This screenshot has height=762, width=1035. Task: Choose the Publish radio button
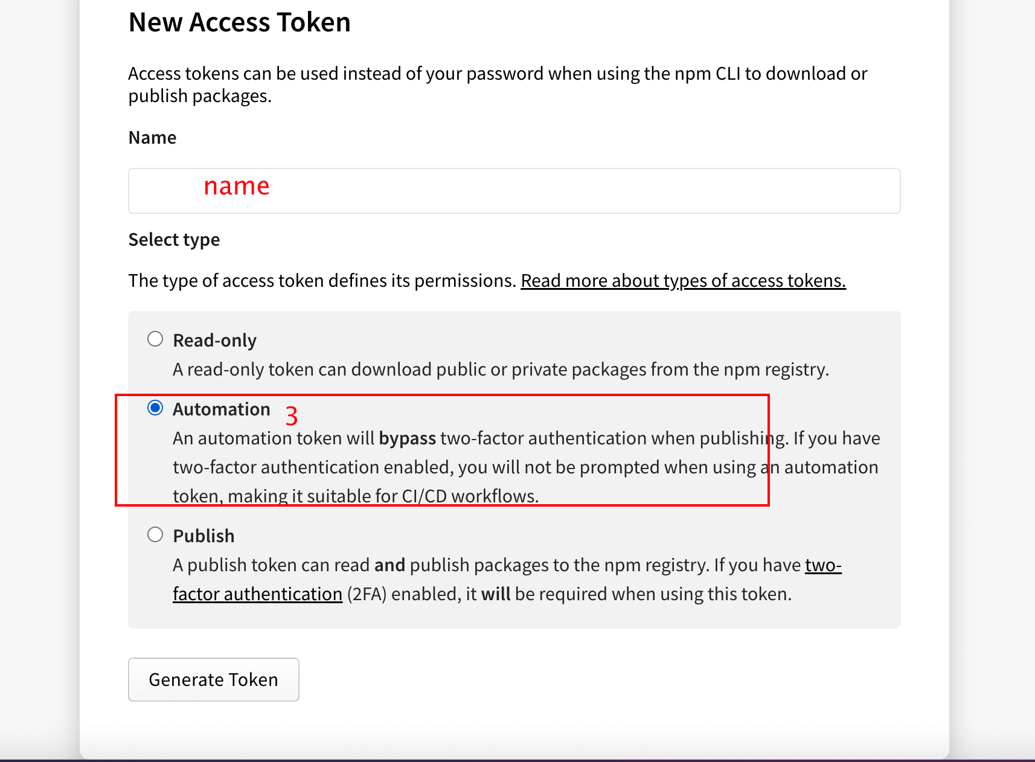pos(155,534)
